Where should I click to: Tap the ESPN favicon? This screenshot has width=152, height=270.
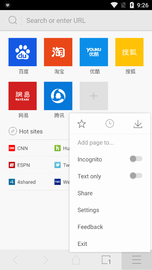(12, 165)
